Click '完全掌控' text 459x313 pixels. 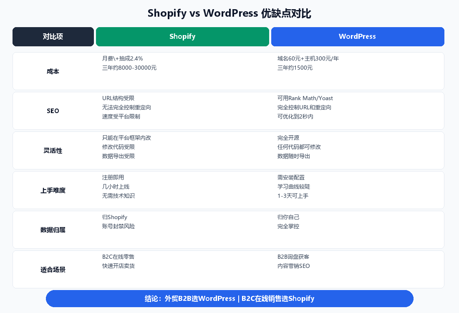288,226
